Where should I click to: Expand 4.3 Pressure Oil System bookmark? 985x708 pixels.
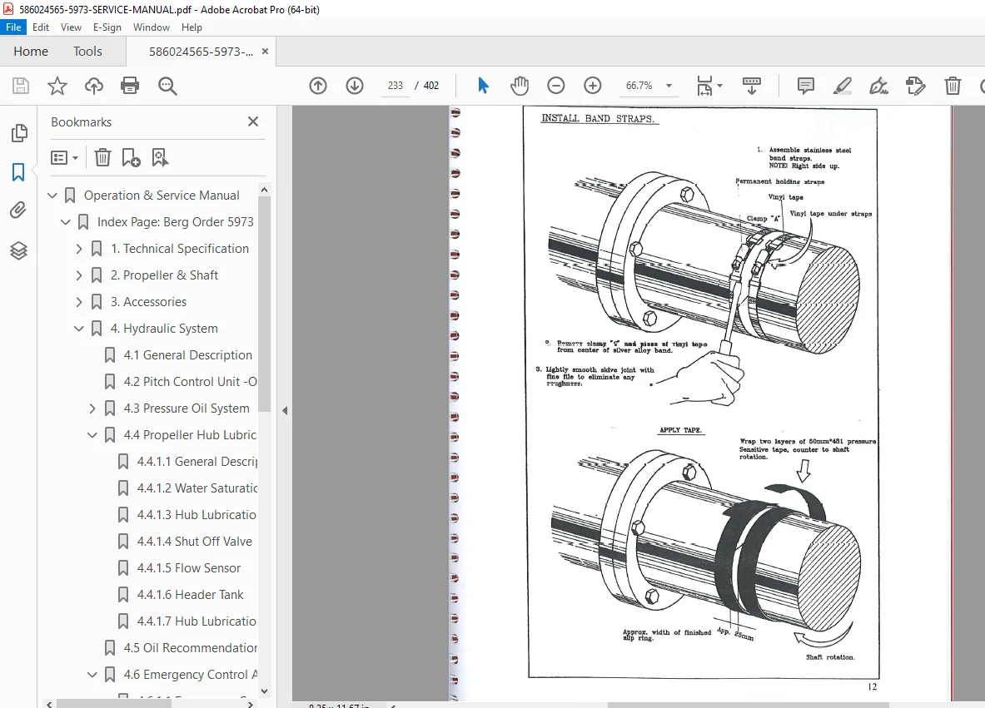click(92, 408)
